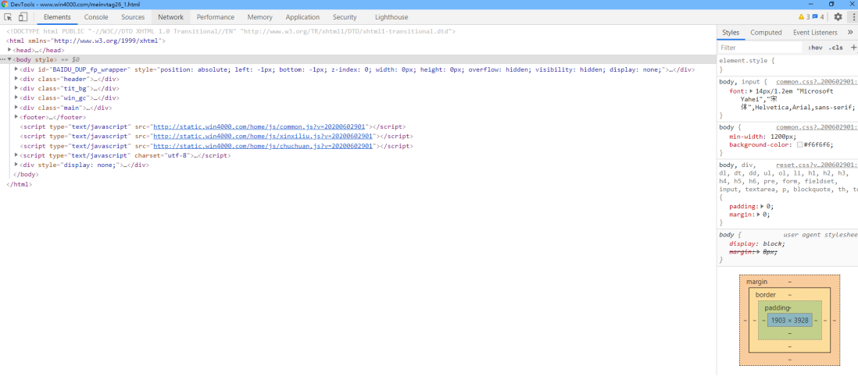
Task: Expand the margin shorthand in reset.css rule
Action: click(760, 215)
